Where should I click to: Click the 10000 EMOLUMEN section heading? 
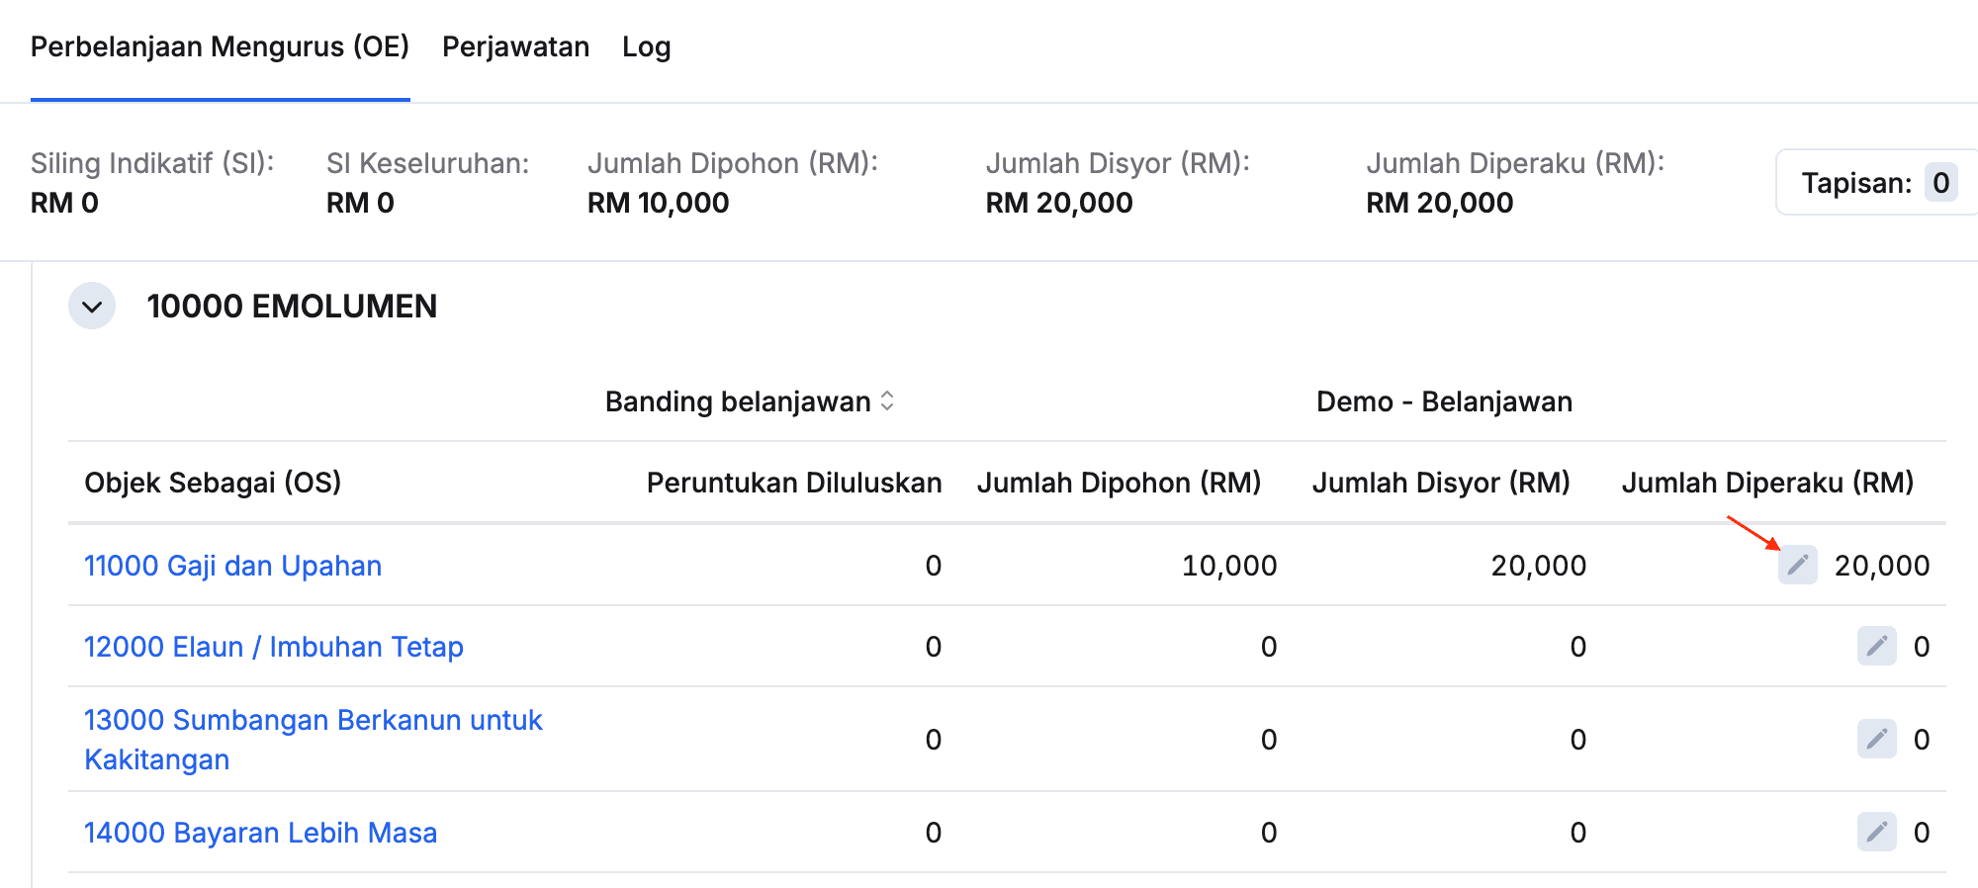292,307
